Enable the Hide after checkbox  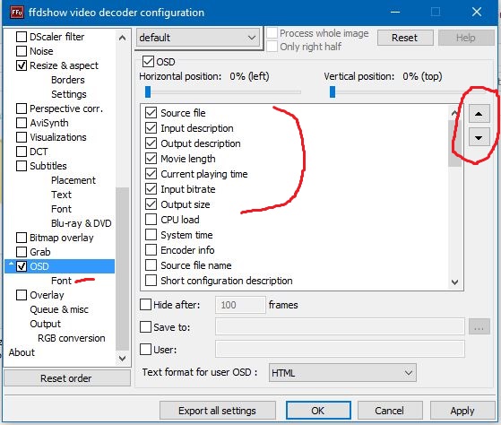click(146, 305)
